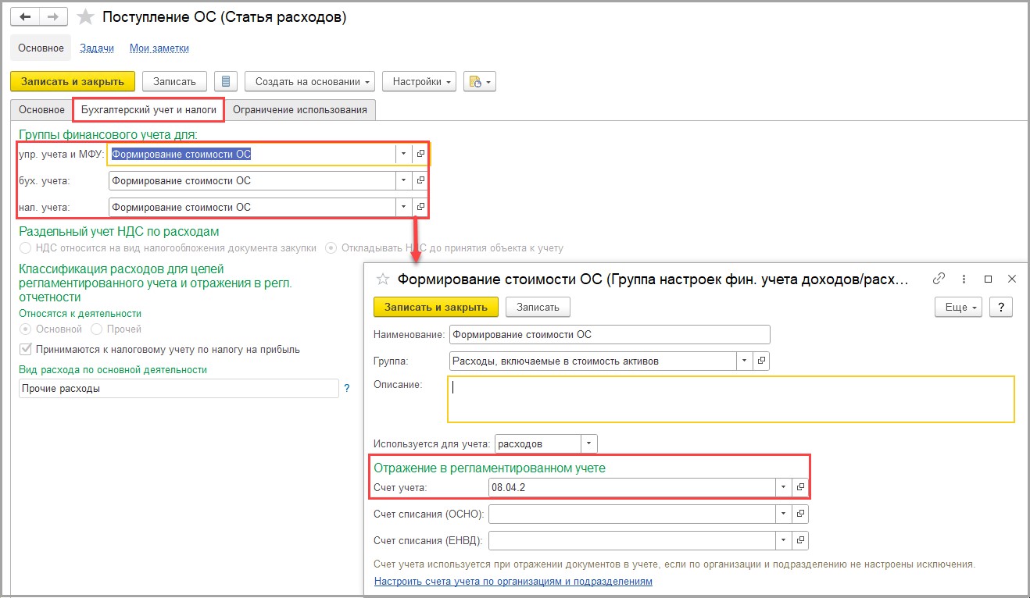Image resolution: width=1030 pixels, height=598 pixels.
Task: Copy link icon in dialog title bar
Action: pos(939,279)
